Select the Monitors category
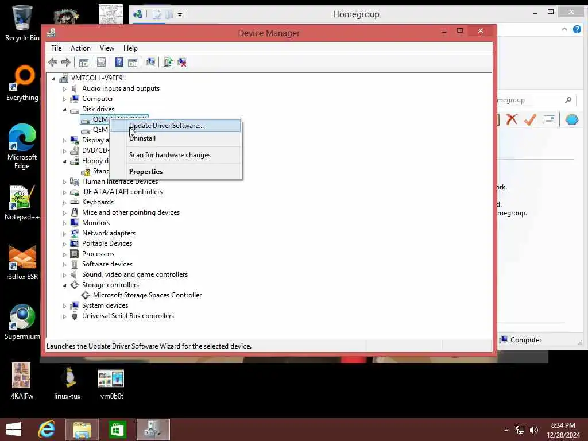The height and width of the screenshot is (441, 588). (96, 223)
